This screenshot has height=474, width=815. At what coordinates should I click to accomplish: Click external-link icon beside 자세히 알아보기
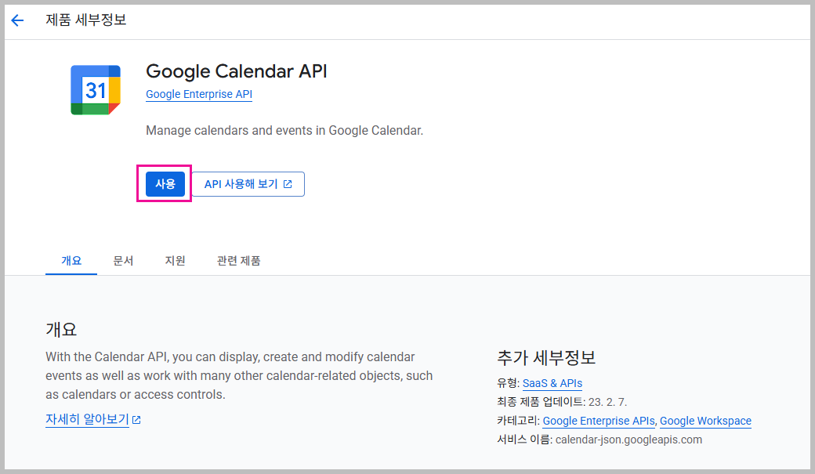point(136,420)
